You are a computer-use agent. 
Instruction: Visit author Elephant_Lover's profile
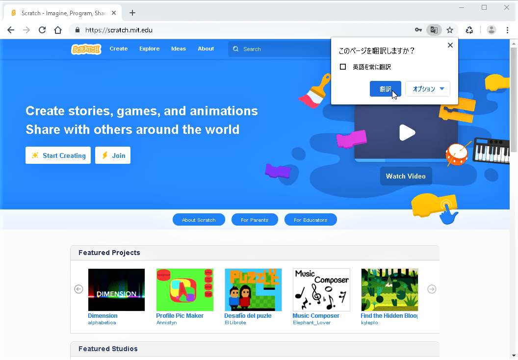point(312,323)
